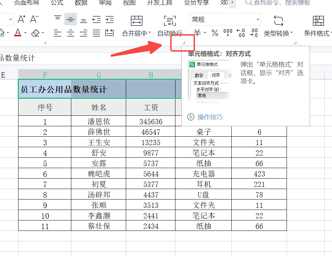Open the 数据 tab
Image resolution: width=332 pixels, height=256 pixels.
pyautogui.click(x=81, y=3)
